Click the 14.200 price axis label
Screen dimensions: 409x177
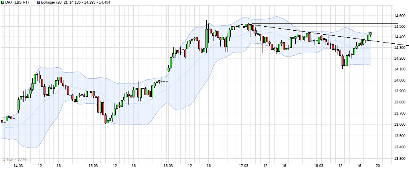click(x=400, y=58)
